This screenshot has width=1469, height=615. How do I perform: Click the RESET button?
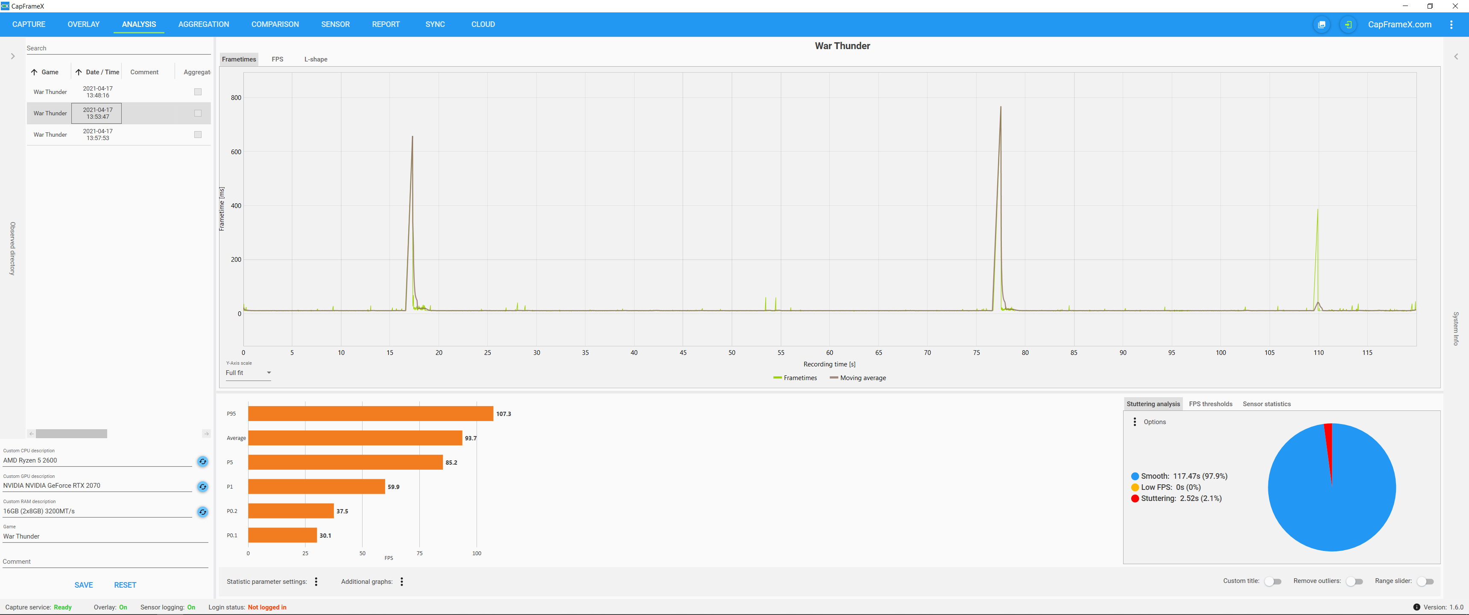(x=125, y=585)
